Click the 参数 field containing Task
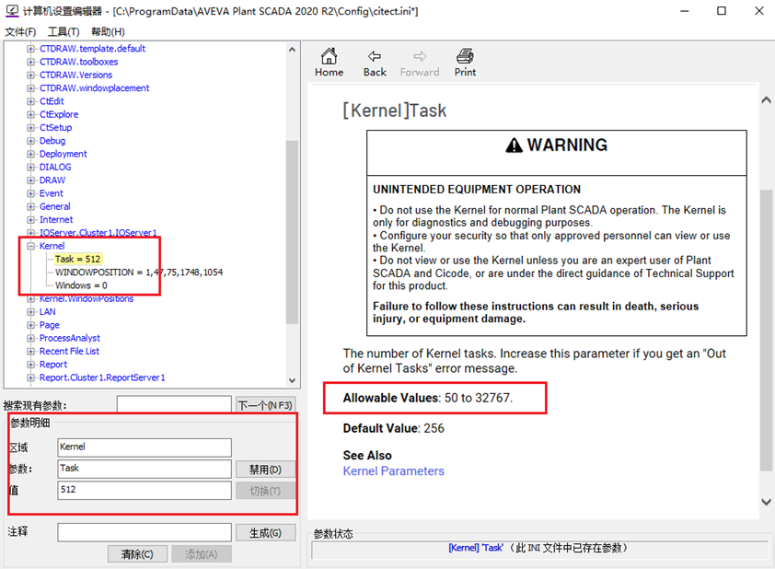 coord(145,469)
